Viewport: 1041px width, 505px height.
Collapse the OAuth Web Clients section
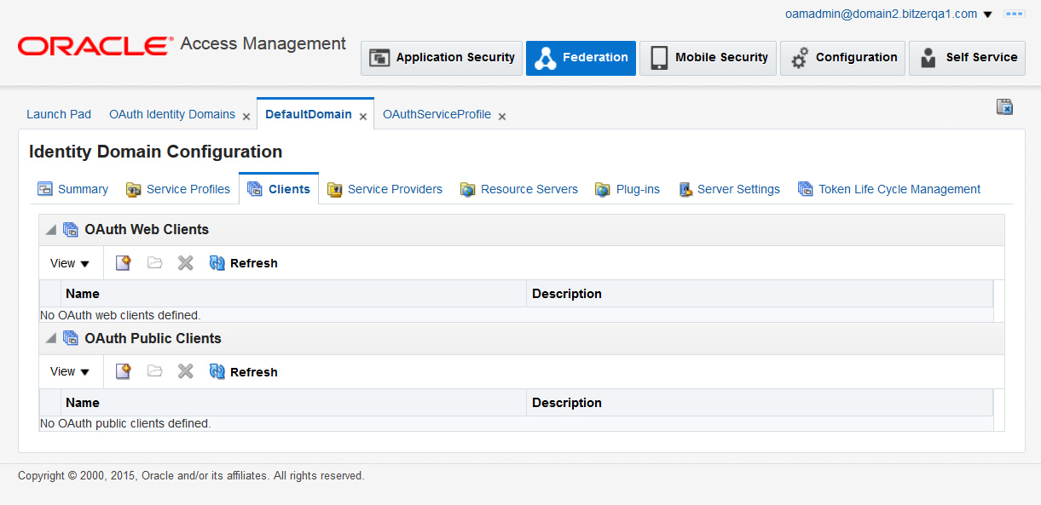click(x=51, y=230)
